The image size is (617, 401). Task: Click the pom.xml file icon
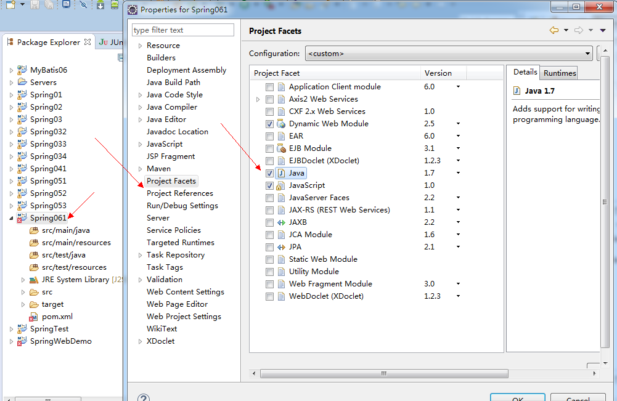[34, 317]
